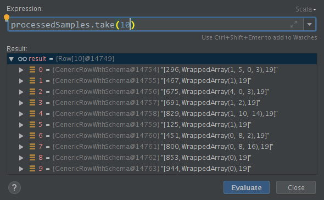The image size is (324, 200).
Task: Select value "[800,WrappedArray(0, 8, 16),19]"
Action: pyautogui.click(x=217, y=147)
